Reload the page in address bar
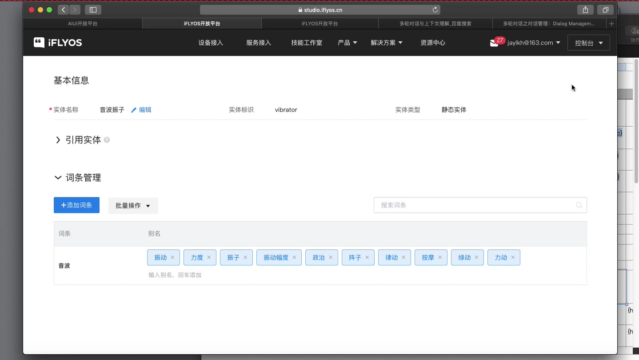 pos(435,10)
